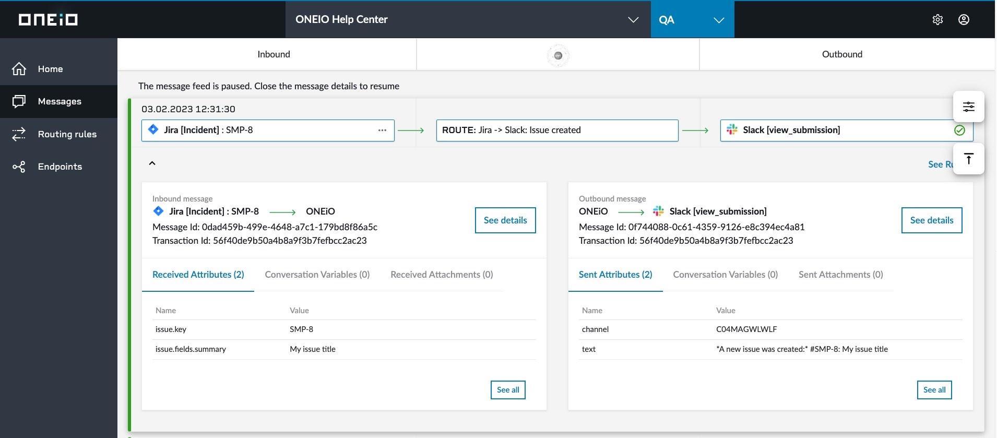The height and width of the screenshot is (438, 997).
Task: Click ROUTE: Jira -> Slack: Issue created box
Action: coord(557,131)
